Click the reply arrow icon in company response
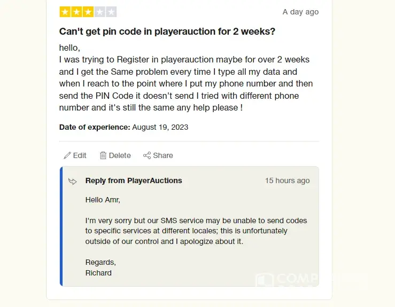The width and height of the screenshot is (395, 307). 73,181
